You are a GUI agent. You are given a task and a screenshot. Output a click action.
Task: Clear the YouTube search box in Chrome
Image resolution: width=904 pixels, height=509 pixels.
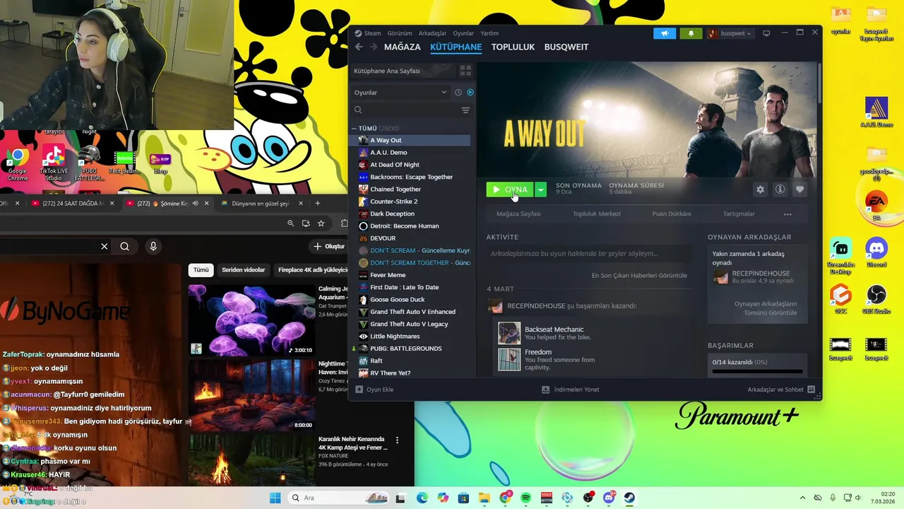coord(104,246)
